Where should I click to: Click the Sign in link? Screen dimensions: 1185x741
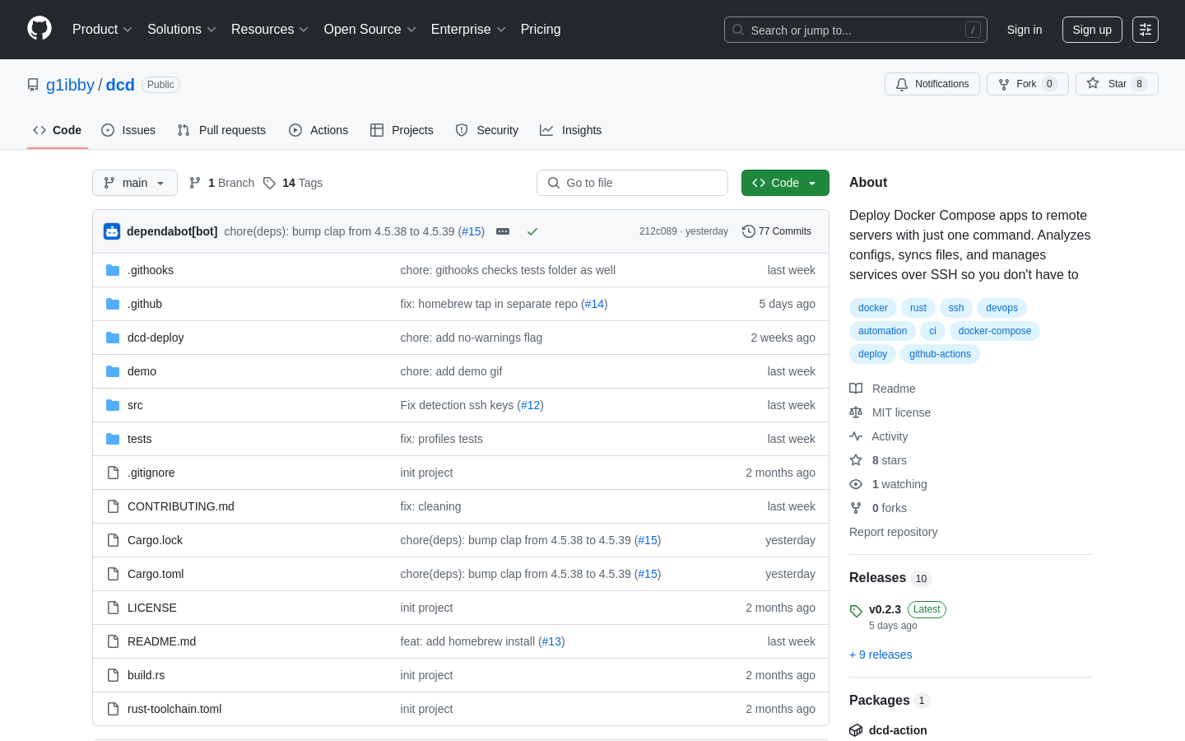pos(1025,30)
